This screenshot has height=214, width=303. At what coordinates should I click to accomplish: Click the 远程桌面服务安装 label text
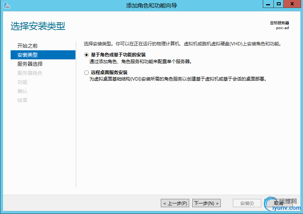(x=109, y=73)
